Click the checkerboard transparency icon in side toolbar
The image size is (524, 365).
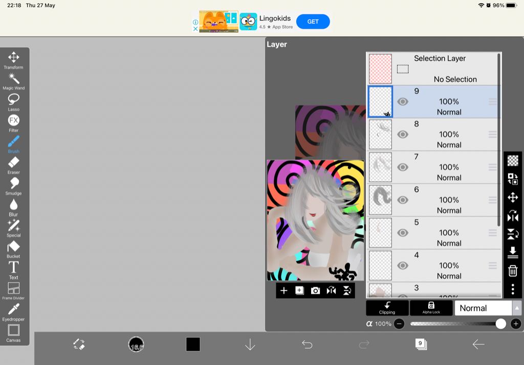pyautogui.click(x=513, y=161)
